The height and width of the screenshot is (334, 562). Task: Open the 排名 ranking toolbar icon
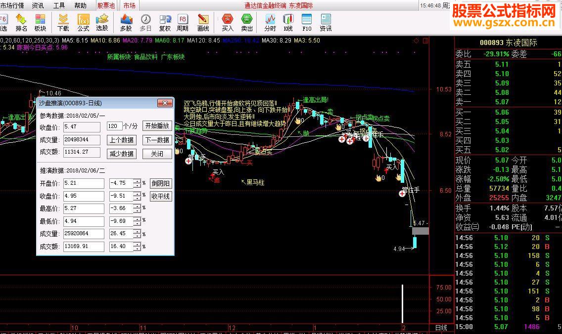[x=21, y=23]
